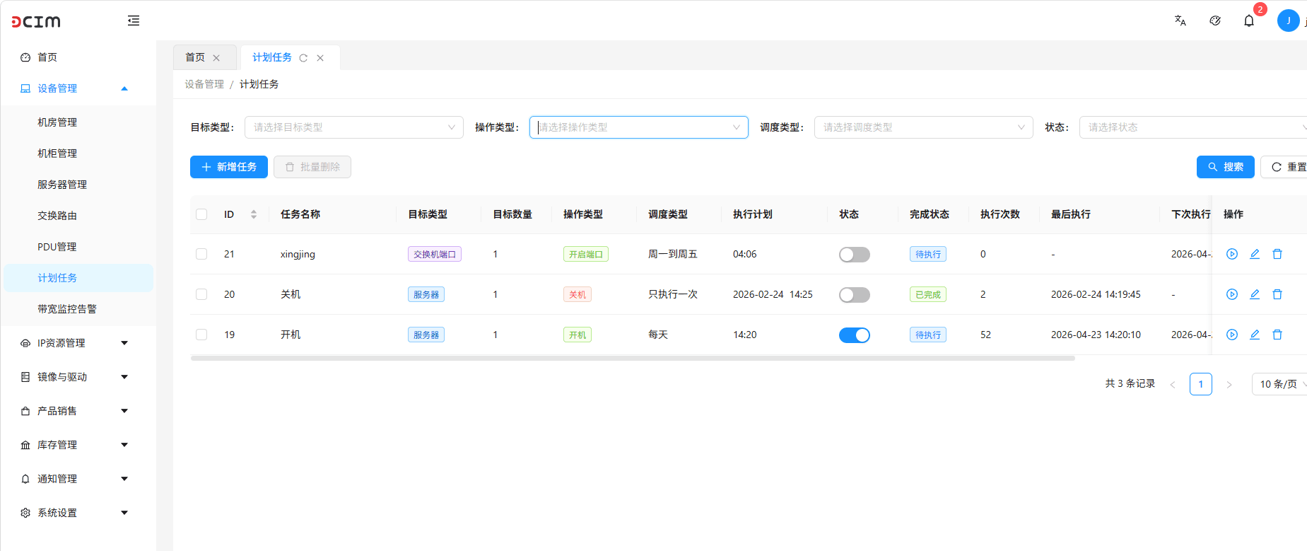Click 批量删除 button
The width and height of the screenshot is (1307, 551).
coord(312,167)
